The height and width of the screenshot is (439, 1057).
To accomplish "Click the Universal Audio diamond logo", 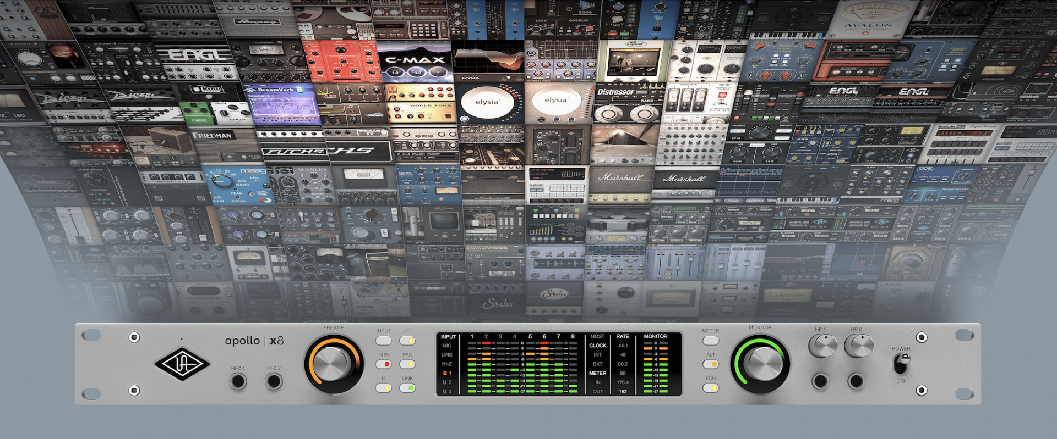I will coord(182,363).
